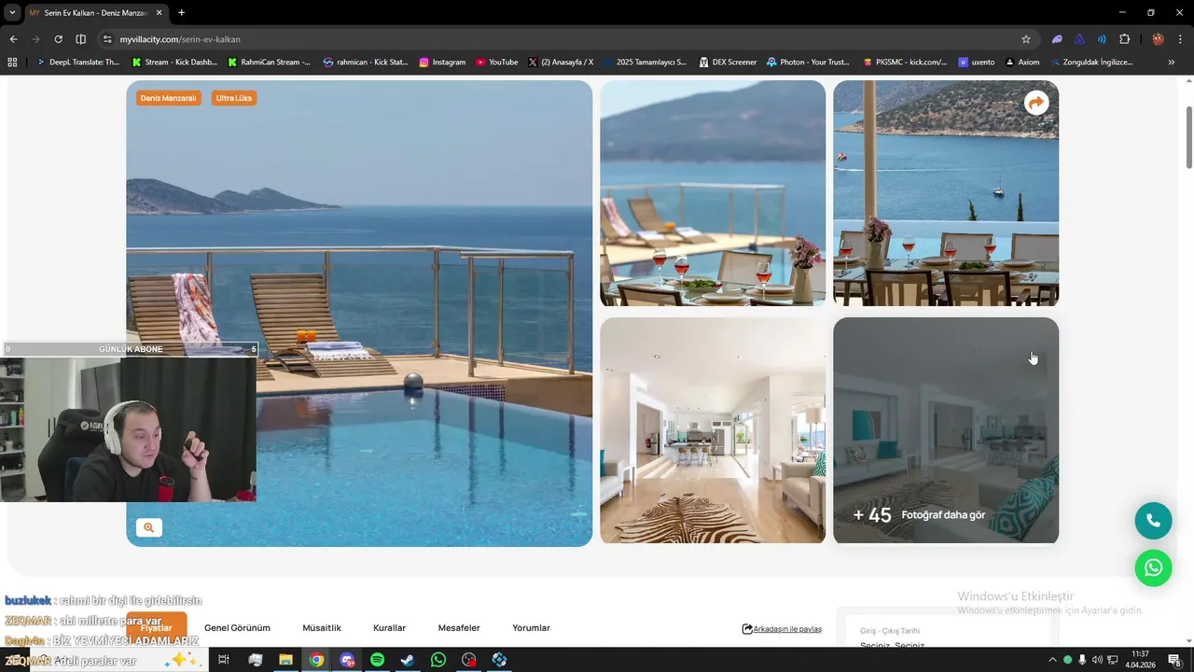Click the browser back arrow
Image resolution: width=1194 pixels, height=672 pixels.
pos(13,39)
